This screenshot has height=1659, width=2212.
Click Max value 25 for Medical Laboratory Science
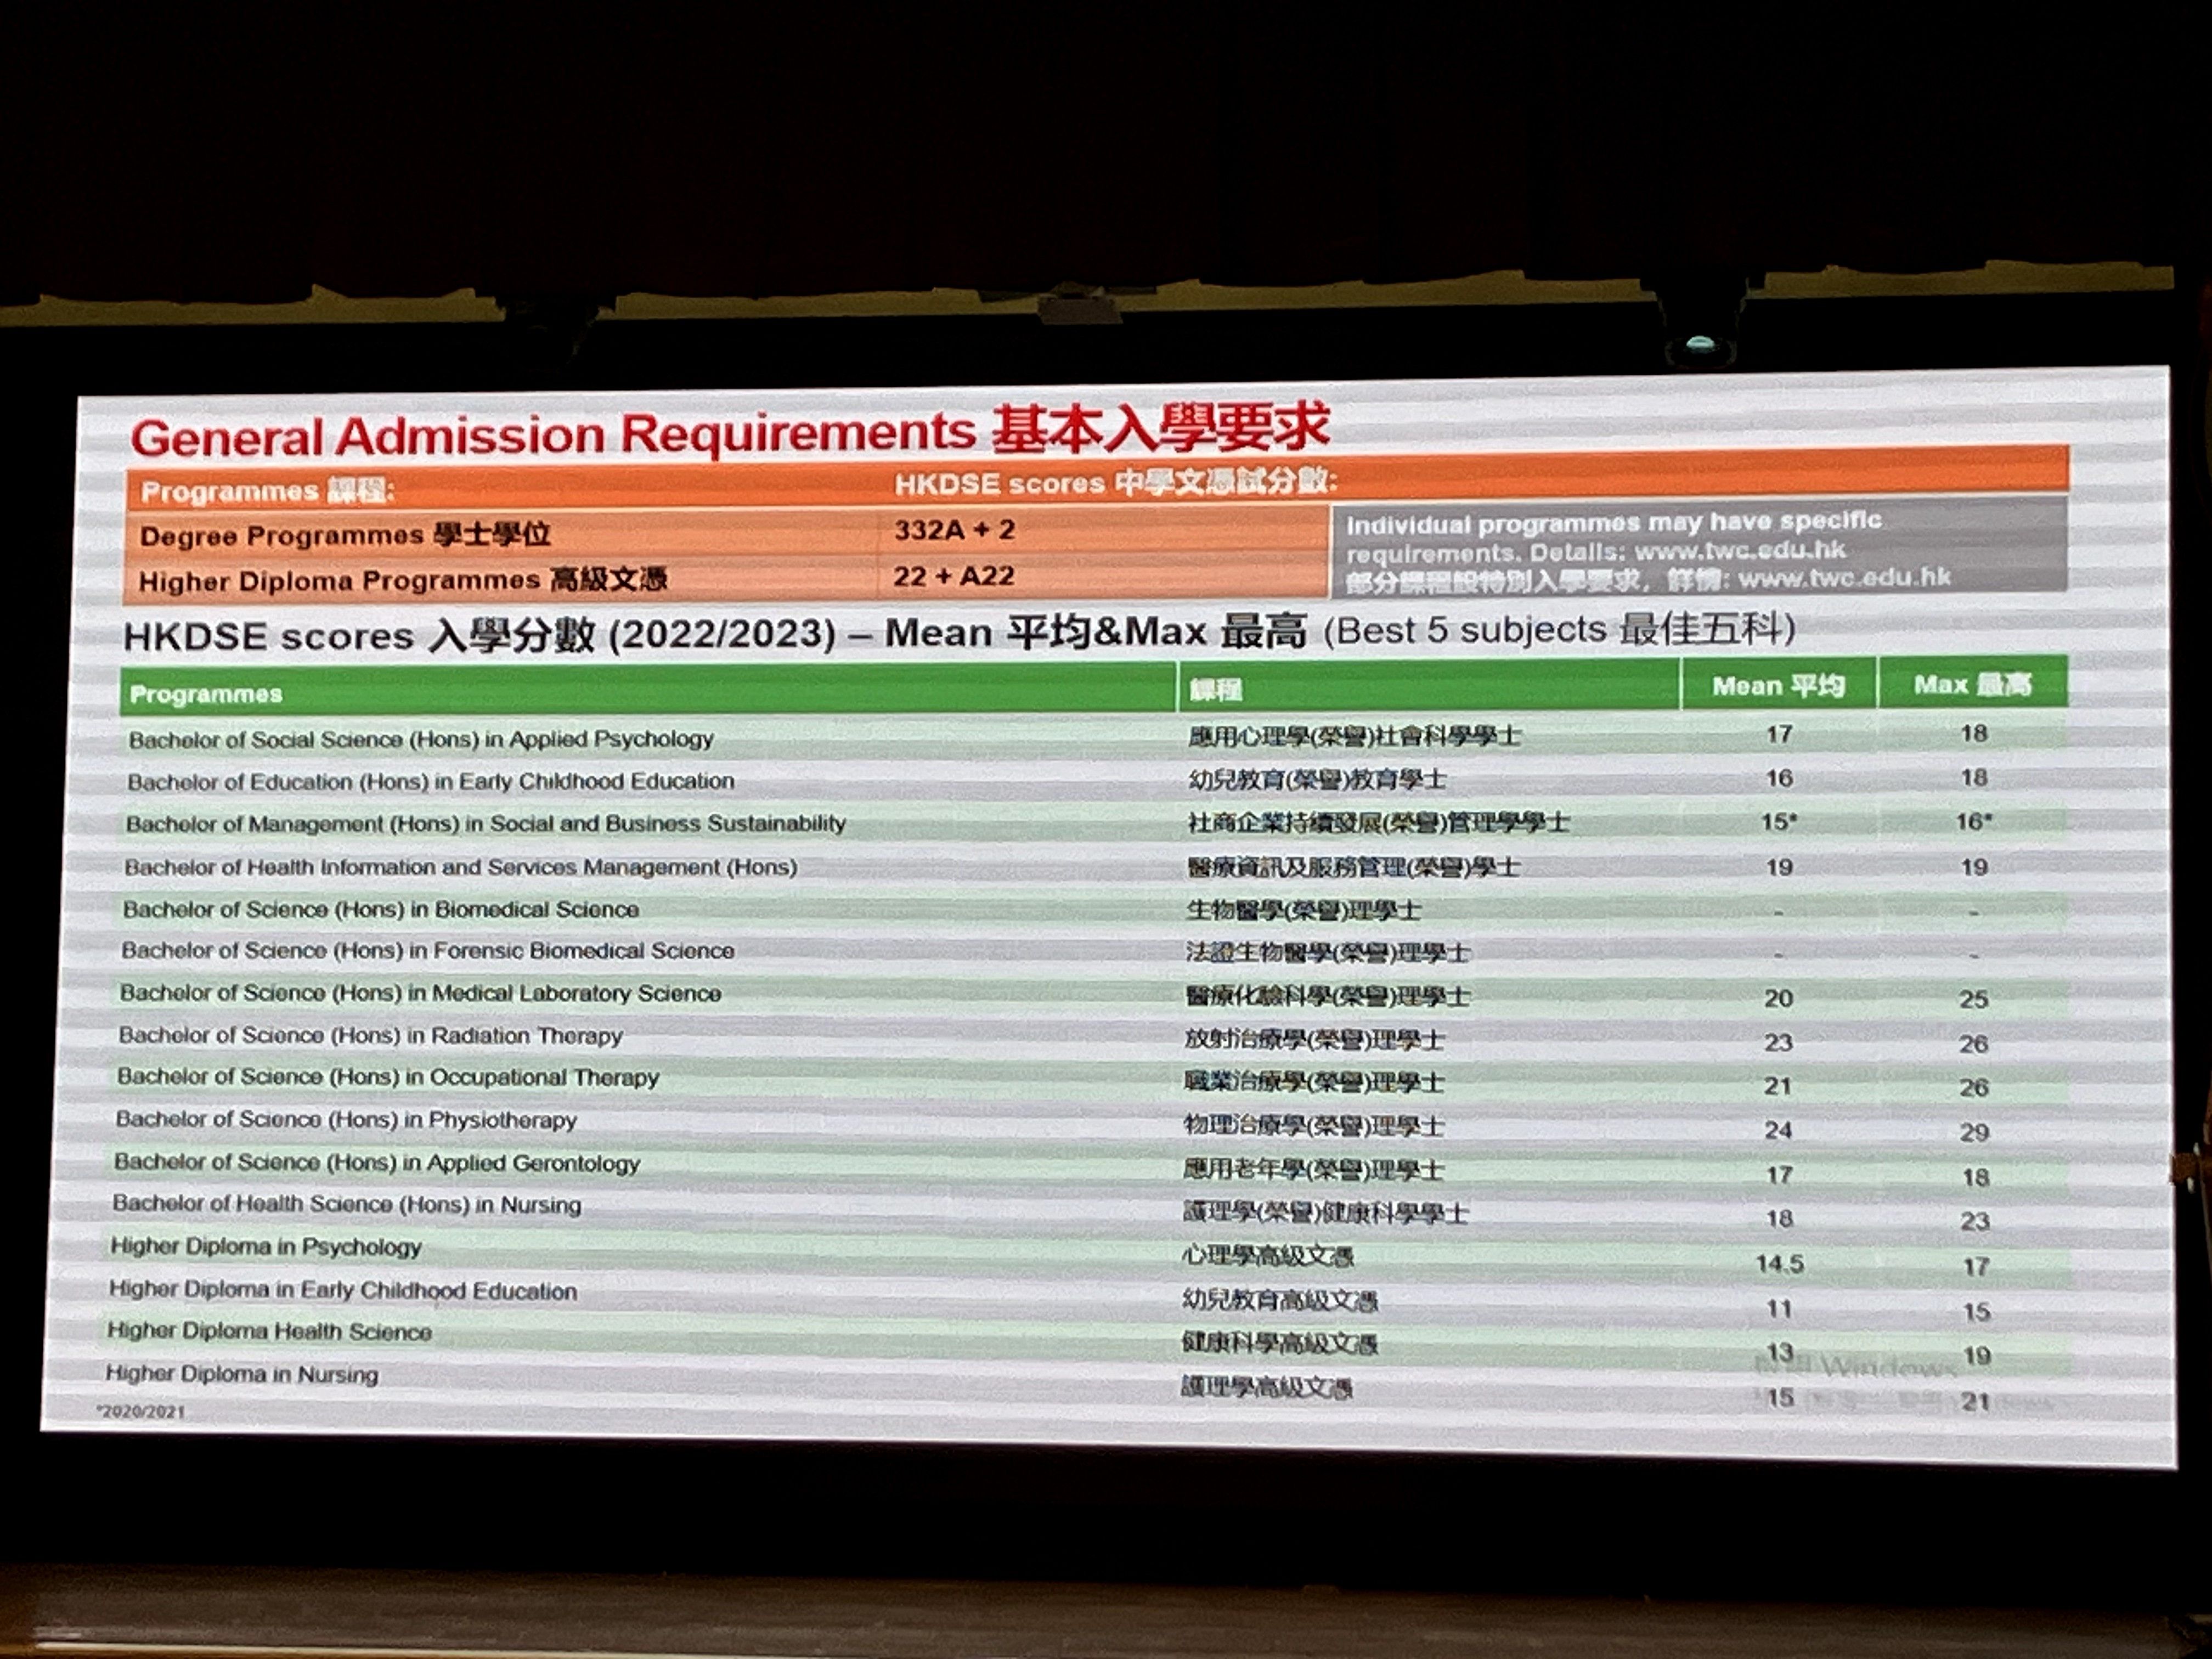click(1974, 999)
